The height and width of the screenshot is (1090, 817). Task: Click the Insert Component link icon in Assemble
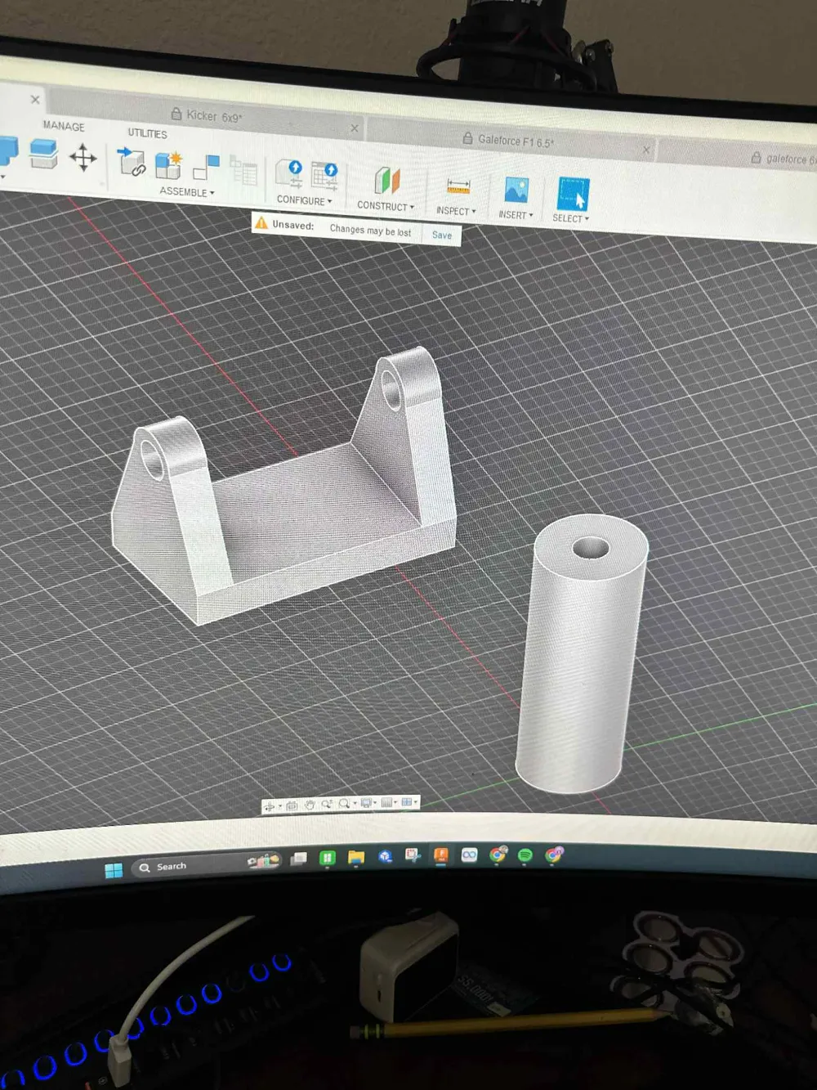click(131, 161)
